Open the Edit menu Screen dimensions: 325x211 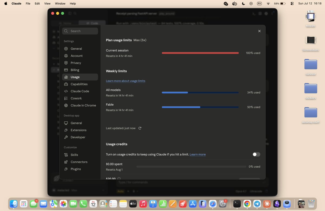click(37, 4)
